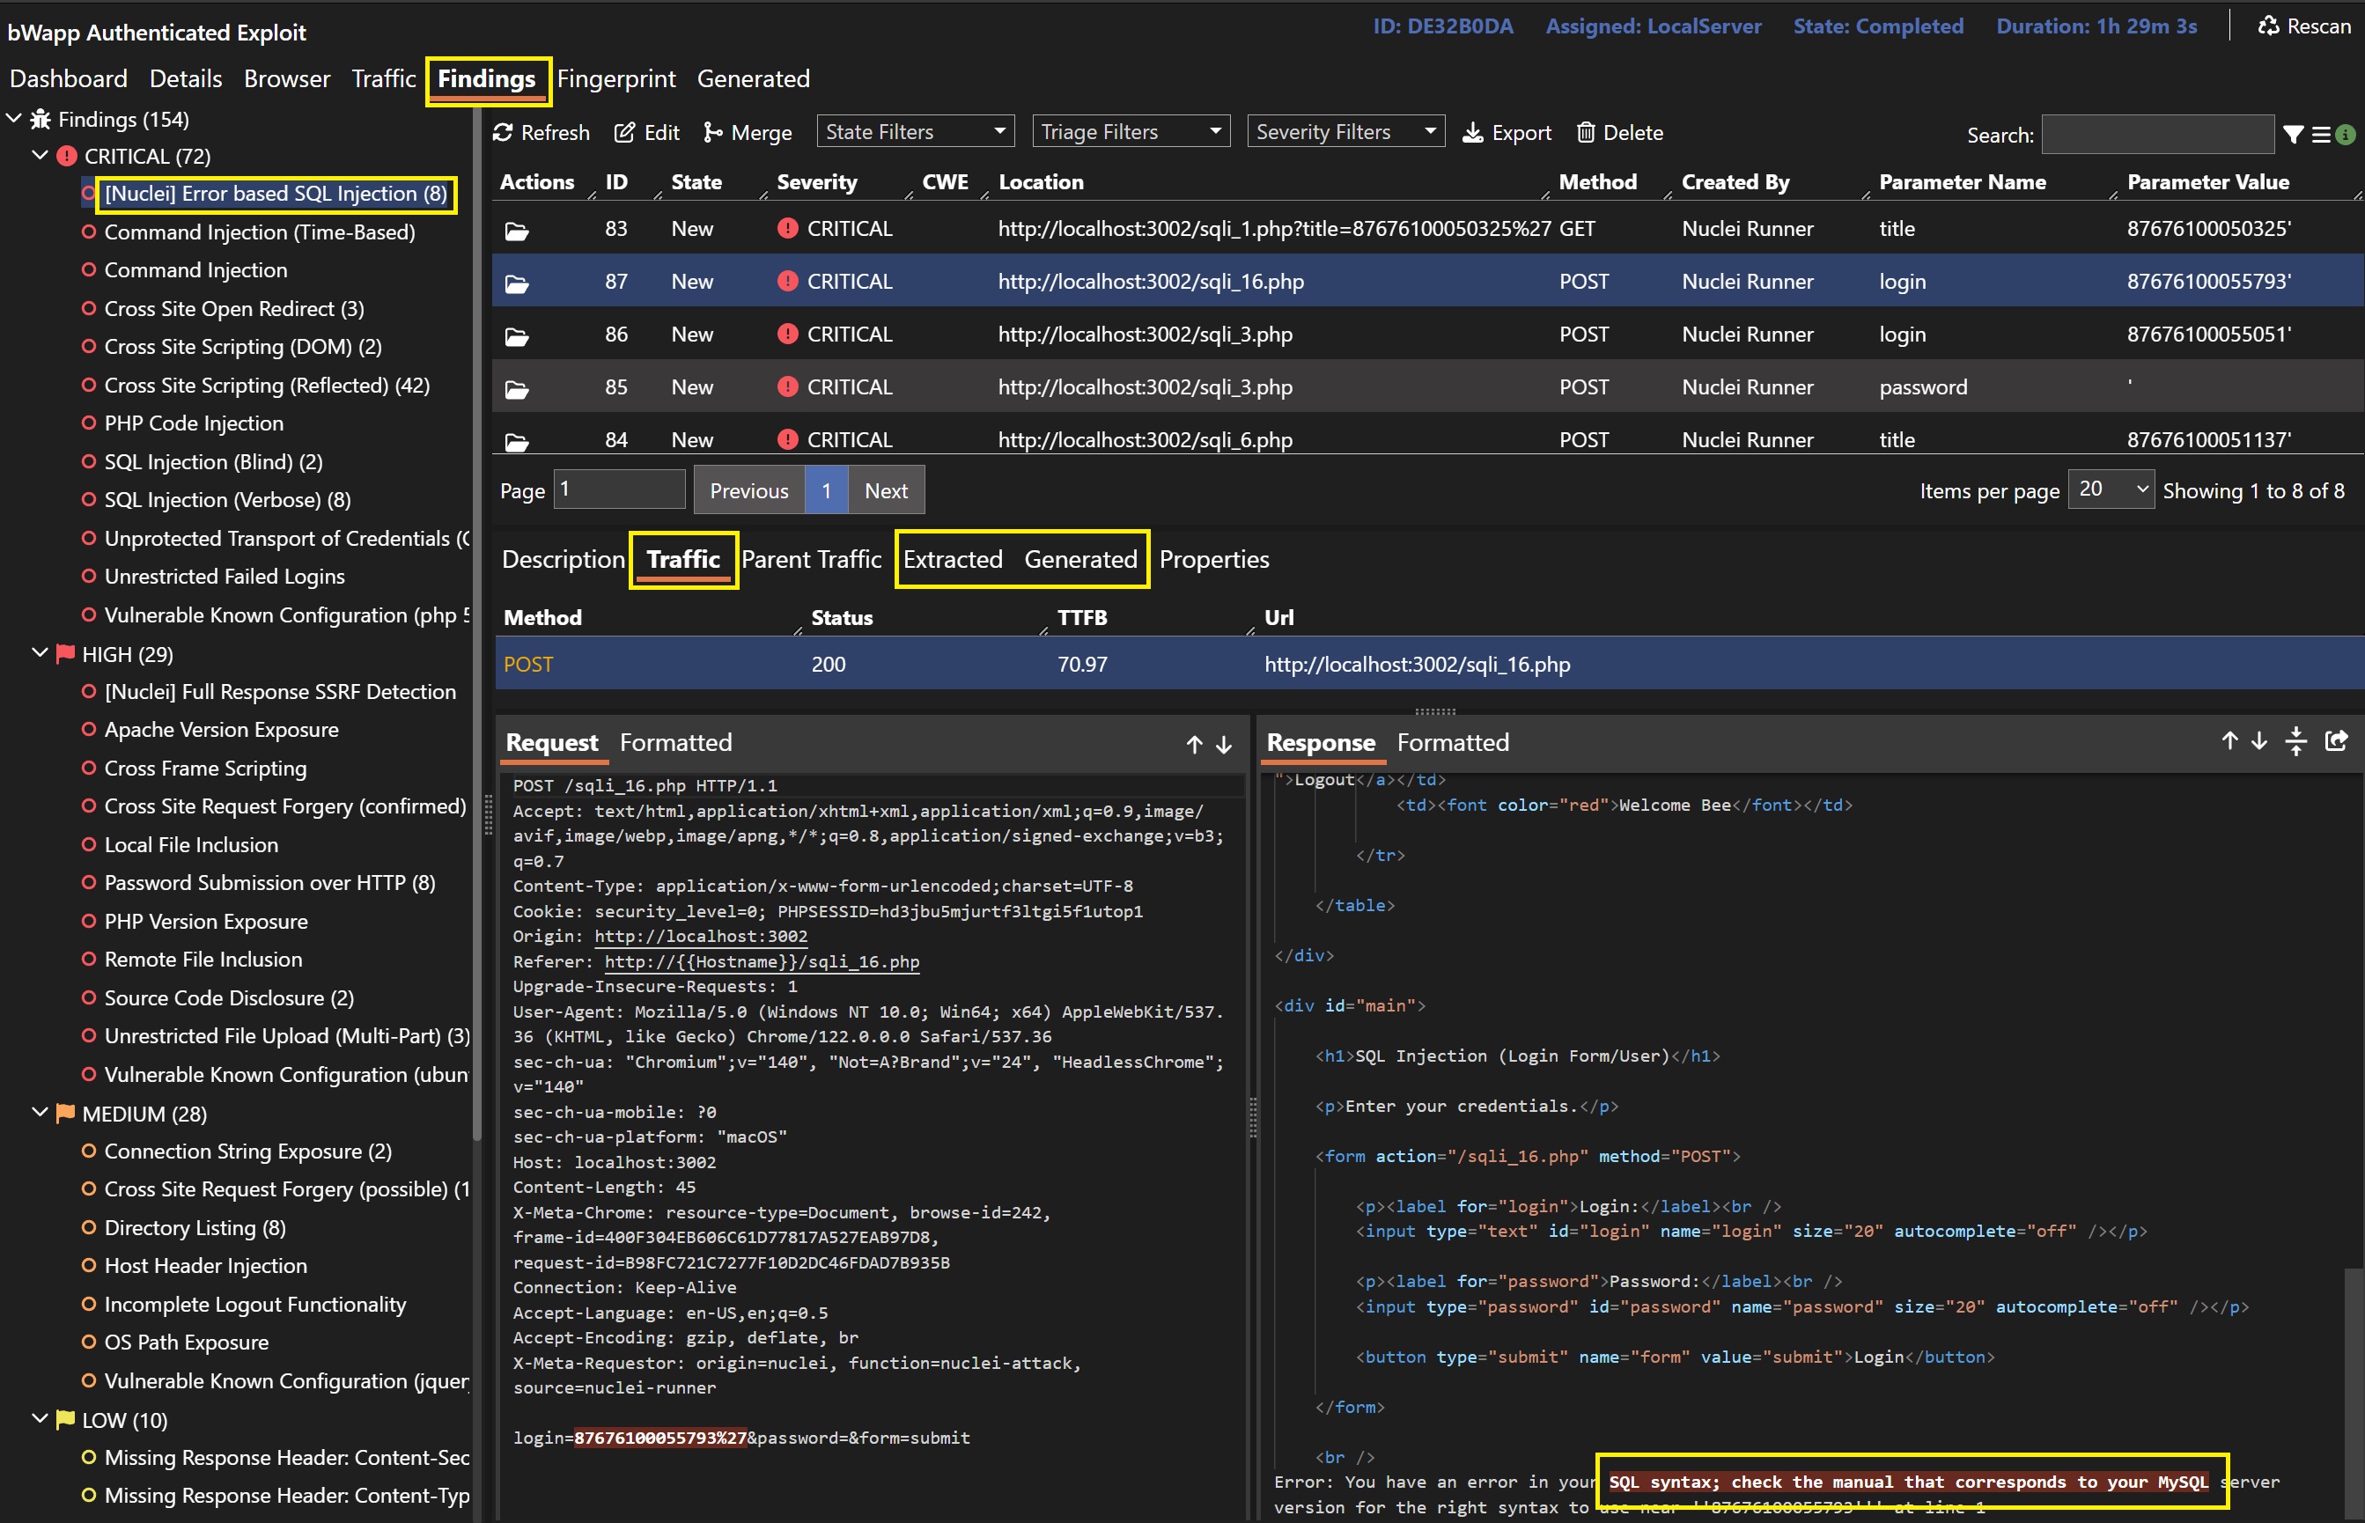Click the Next page button
This screenshot has height=1523, width=2365.
885,490
